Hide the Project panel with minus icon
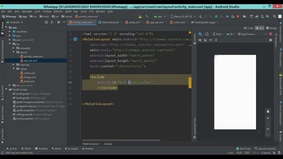283x159 pixels. pos(64,22)
